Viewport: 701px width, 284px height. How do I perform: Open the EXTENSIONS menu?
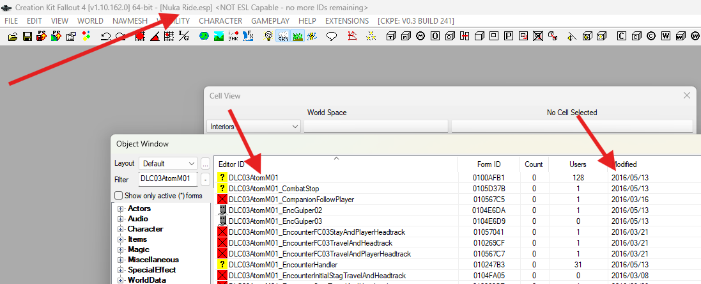click(x=347, y=21)
